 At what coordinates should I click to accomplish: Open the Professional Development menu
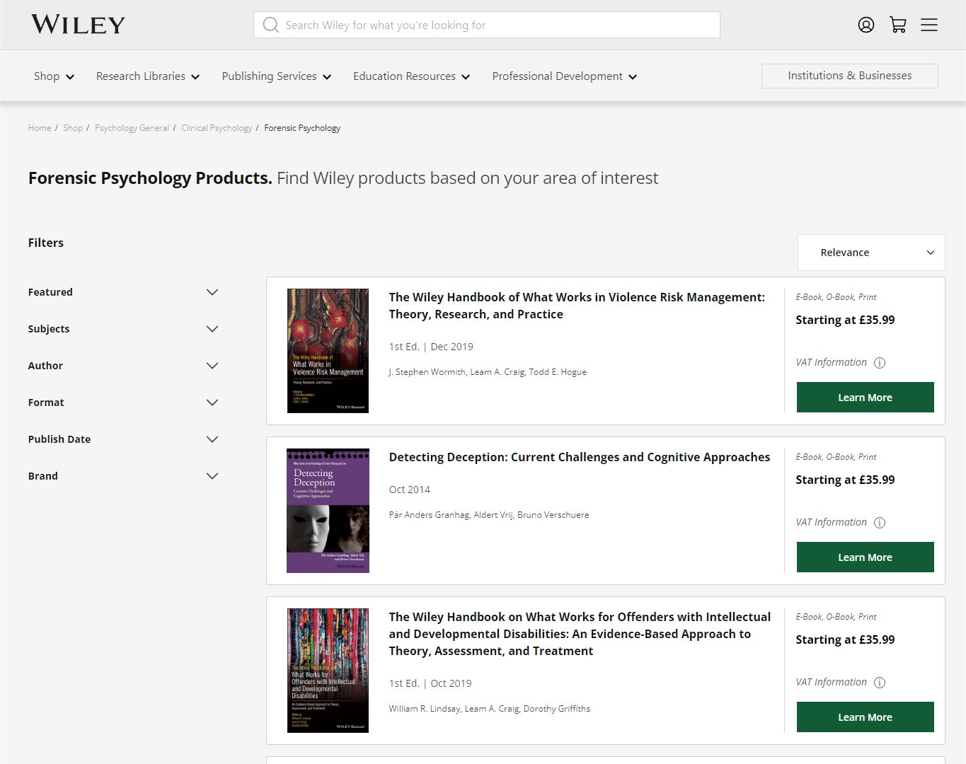click(565, 76)
